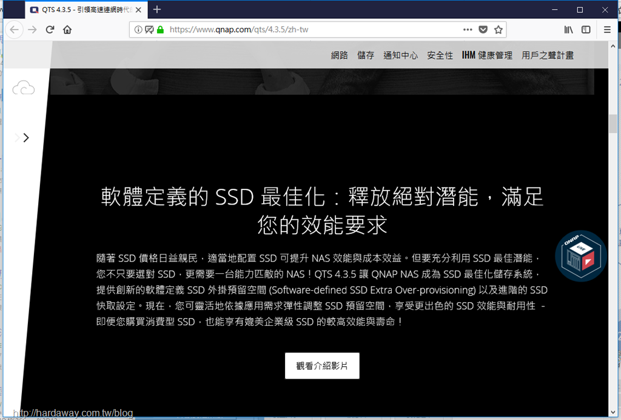Open the Firefox hamburger menu
Viewport: 621px width, 420px height.
(607, 30)
